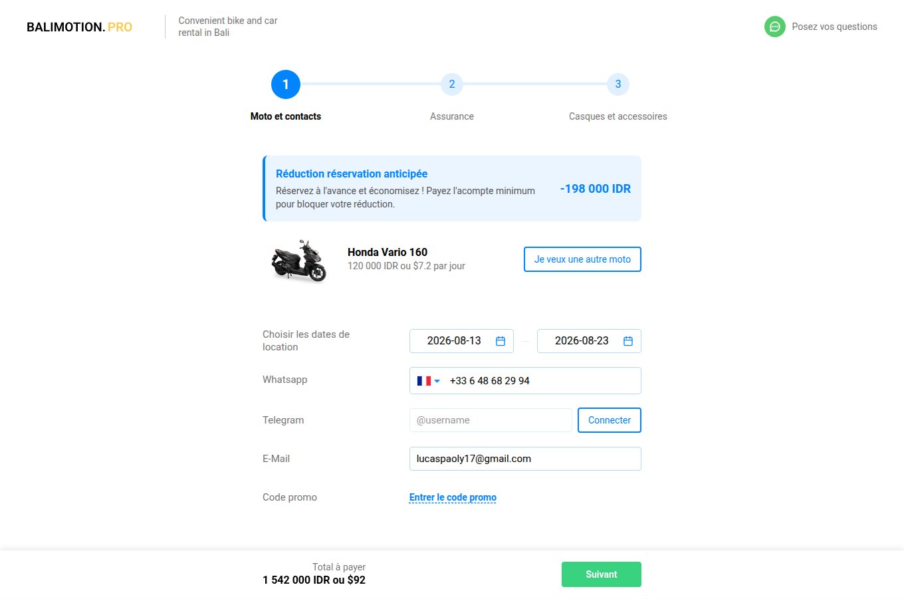Open Entrer le code promo link
Image resolution: width=904 pixels, height=599 pixels.
pyautogui.click(x=453, y=497)
